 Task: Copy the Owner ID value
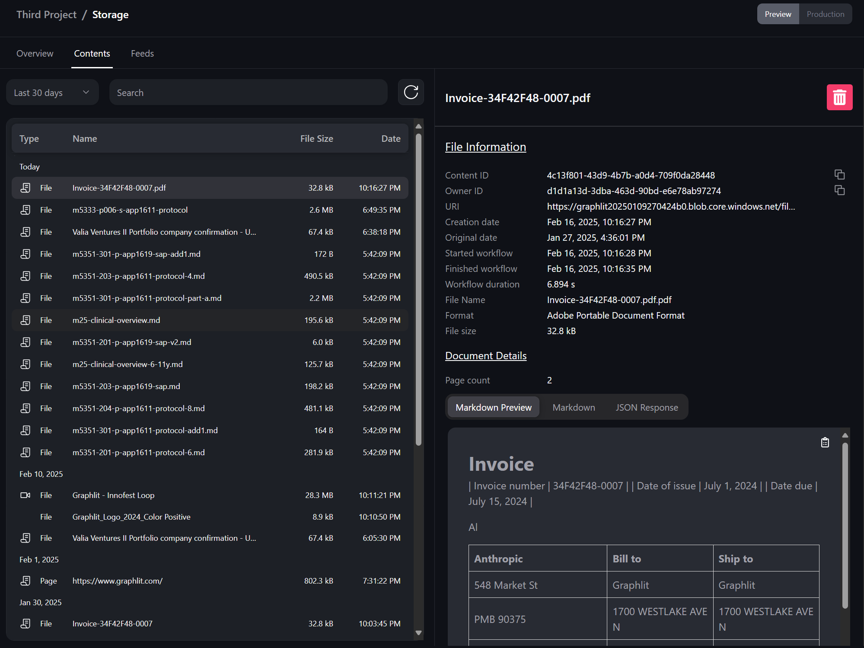839,190
